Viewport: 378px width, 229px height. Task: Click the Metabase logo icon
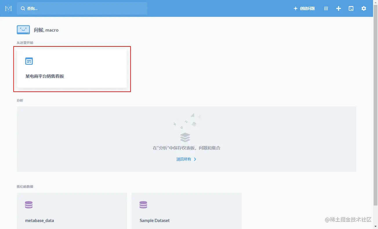click(x=8, y=8)
